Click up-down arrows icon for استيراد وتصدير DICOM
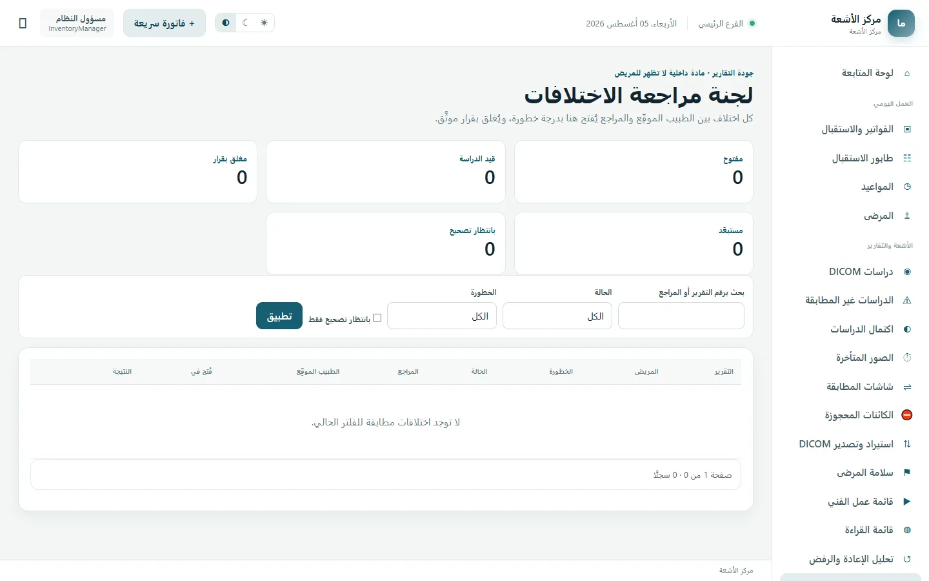The width and height of the screenshot is (929, 581). tap(907, 444)
